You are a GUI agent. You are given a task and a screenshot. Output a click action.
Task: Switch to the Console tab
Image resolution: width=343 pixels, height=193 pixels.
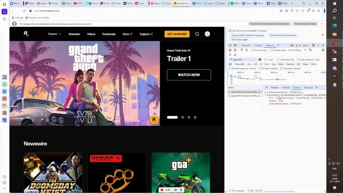point(258,45)
